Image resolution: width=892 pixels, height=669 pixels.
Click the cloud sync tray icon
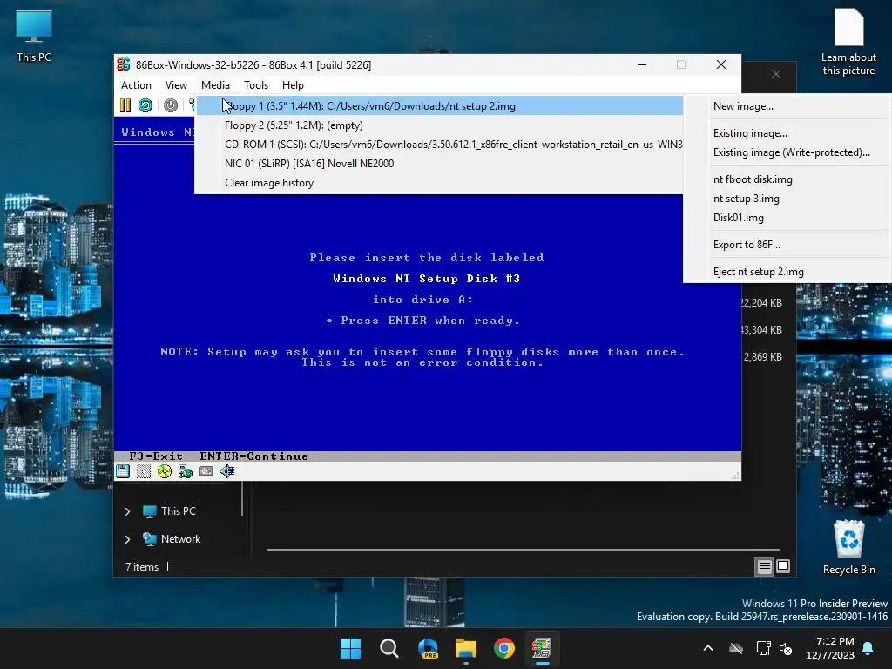click(x=736, y=648)
